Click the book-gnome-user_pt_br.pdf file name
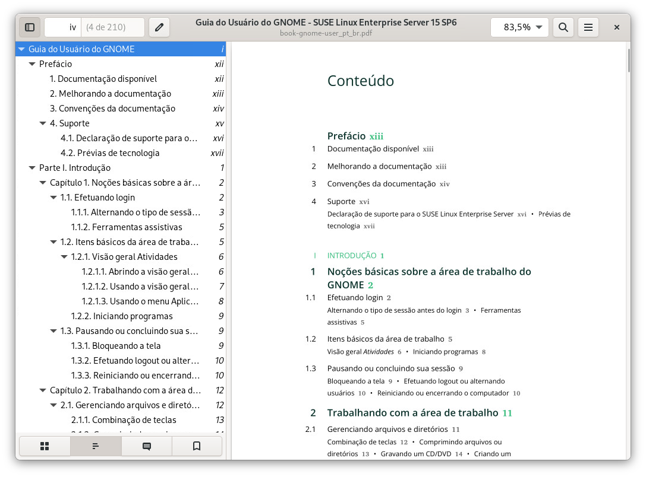 326,33
